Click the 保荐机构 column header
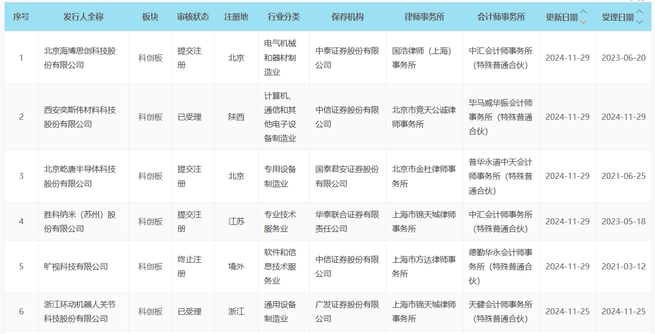Viewport: 655px width, 334px height. pyautogui.click(x=347, y=17)
